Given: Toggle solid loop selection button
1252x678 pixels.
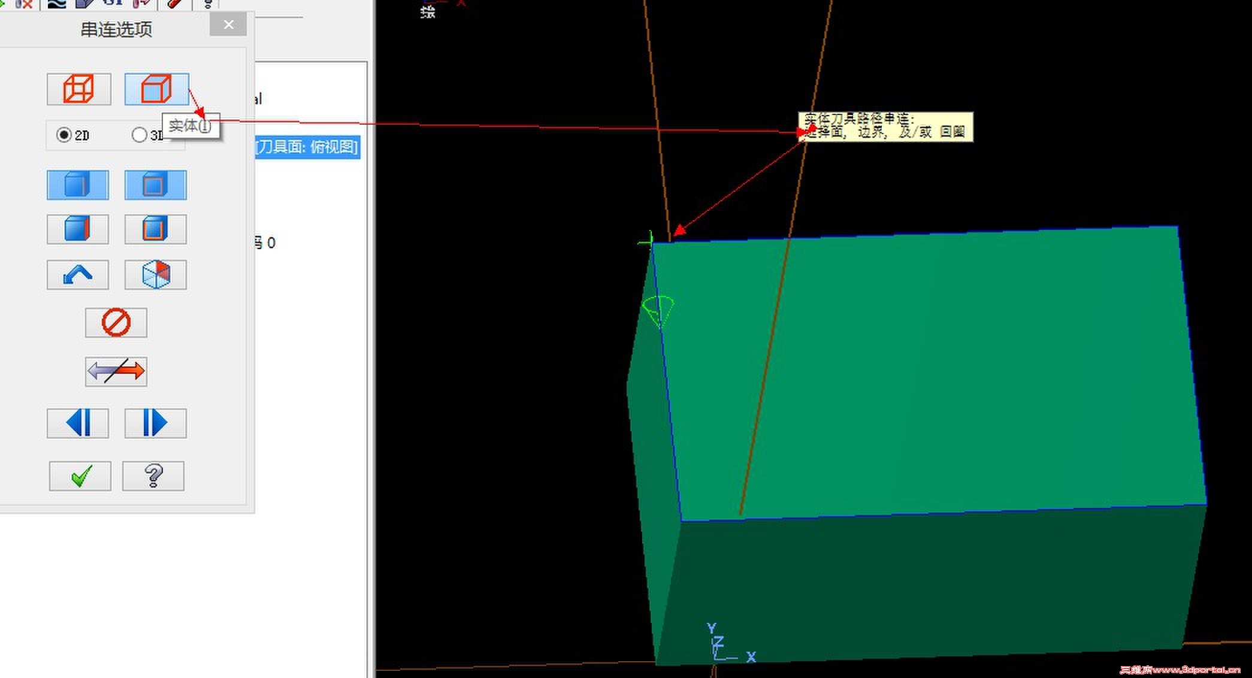Looking at the screenshot, I should [155, 184].
